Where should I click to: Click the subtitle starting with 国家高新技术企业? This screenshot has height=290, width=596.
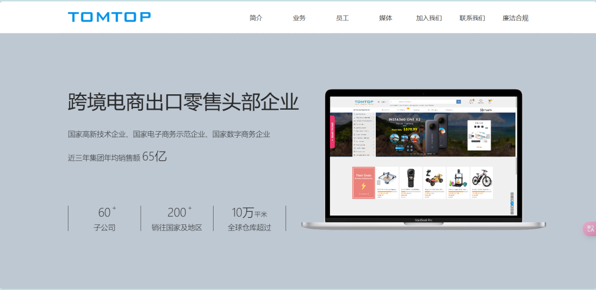(169, 135)
